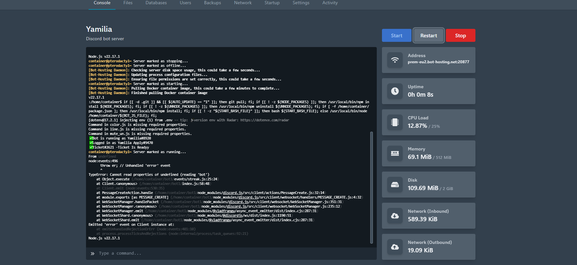Click the TypeError console line

click(x=149, y=175)
